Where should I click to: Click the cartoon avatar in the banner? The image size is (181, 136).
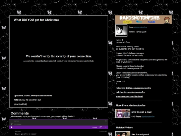click(x=167, y=20)
